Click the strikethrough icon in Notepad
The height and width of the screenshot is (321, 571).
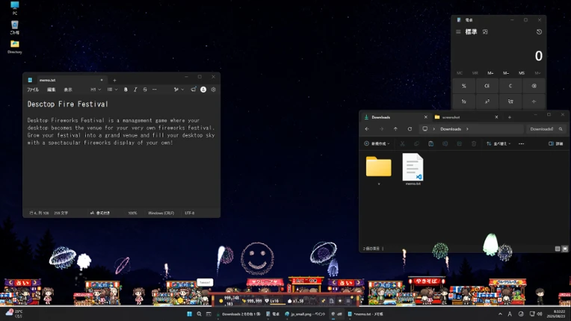coord(145,90)
